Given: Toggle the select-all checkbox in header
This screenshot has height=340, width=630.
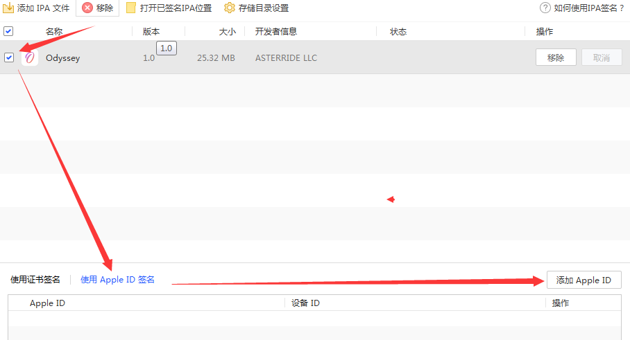Looking at the screenshot, I should [8, 31].
